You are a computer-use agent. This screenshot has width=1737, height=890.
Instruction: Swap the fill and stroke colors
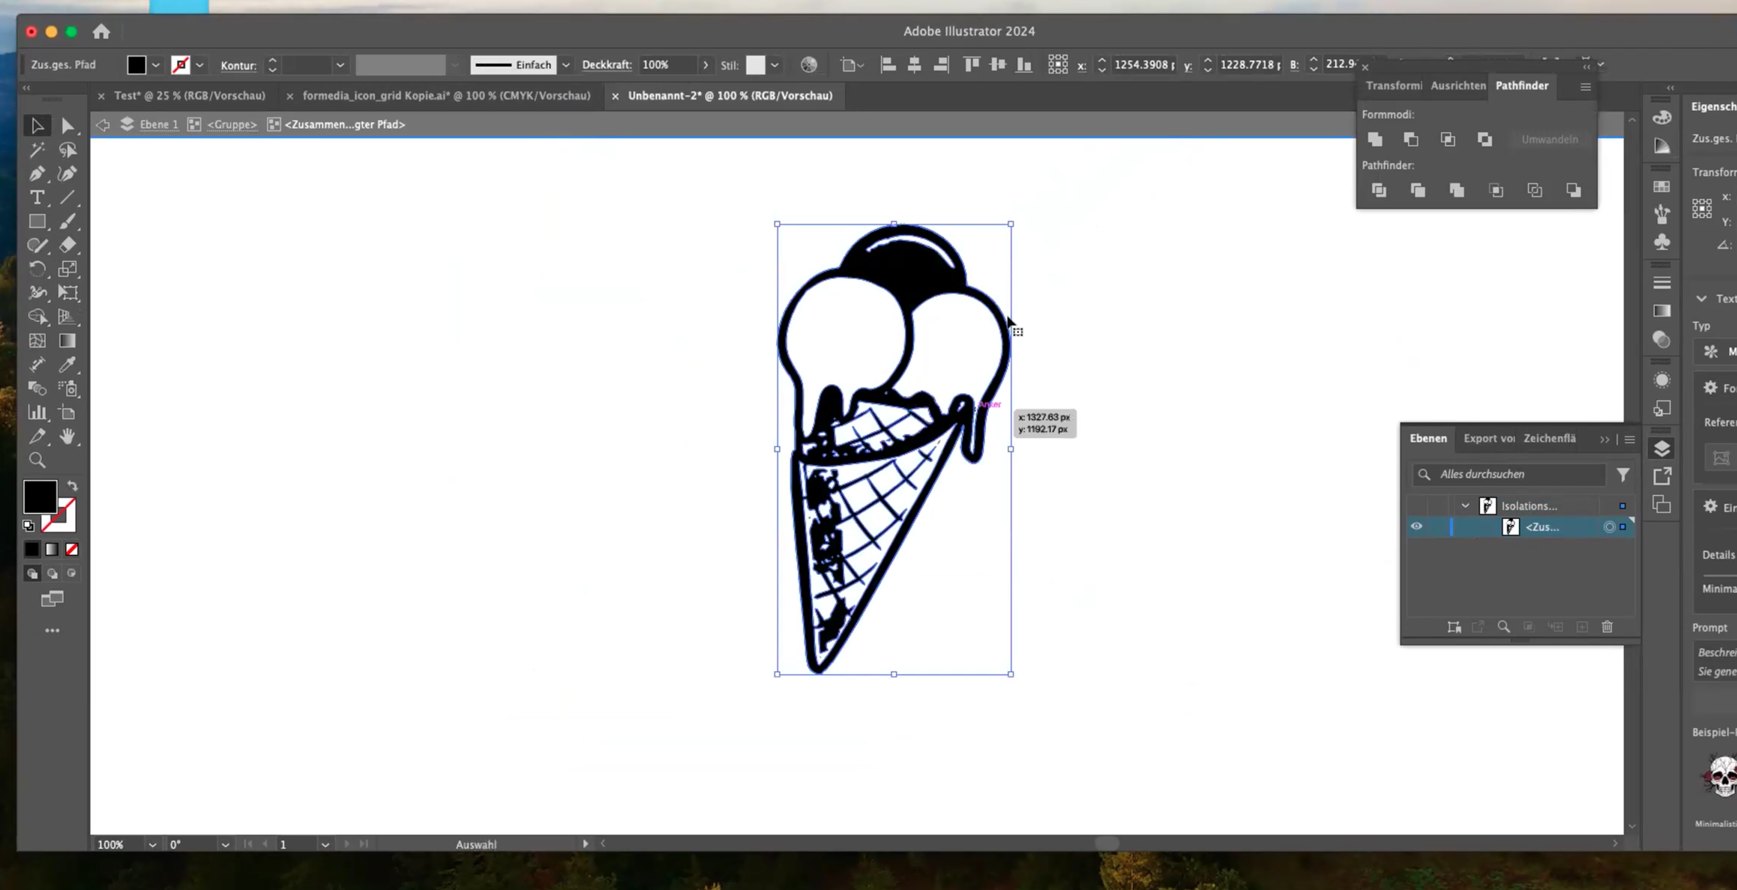tap(72, 486)
